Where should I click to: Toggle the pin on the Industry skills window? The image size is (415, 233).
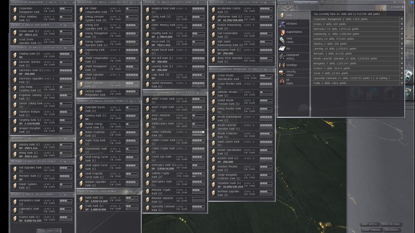pos(65,139)
